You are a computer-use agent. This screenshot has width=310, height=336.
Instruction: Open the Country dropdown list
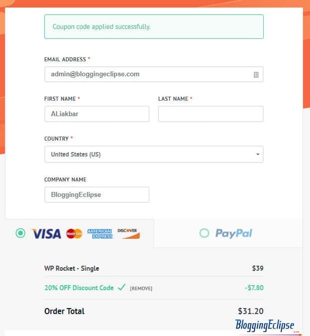pos(154,154)
